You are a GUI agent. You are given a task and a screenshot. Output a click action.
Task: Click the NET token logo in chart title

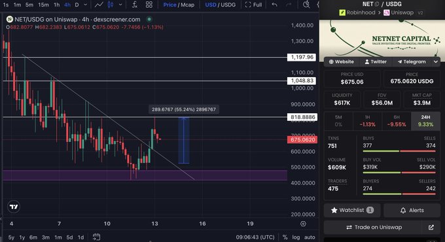10,19
